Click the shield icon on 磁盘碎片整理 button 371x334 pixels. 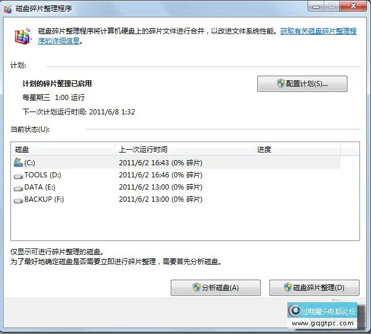coord(288,287)
